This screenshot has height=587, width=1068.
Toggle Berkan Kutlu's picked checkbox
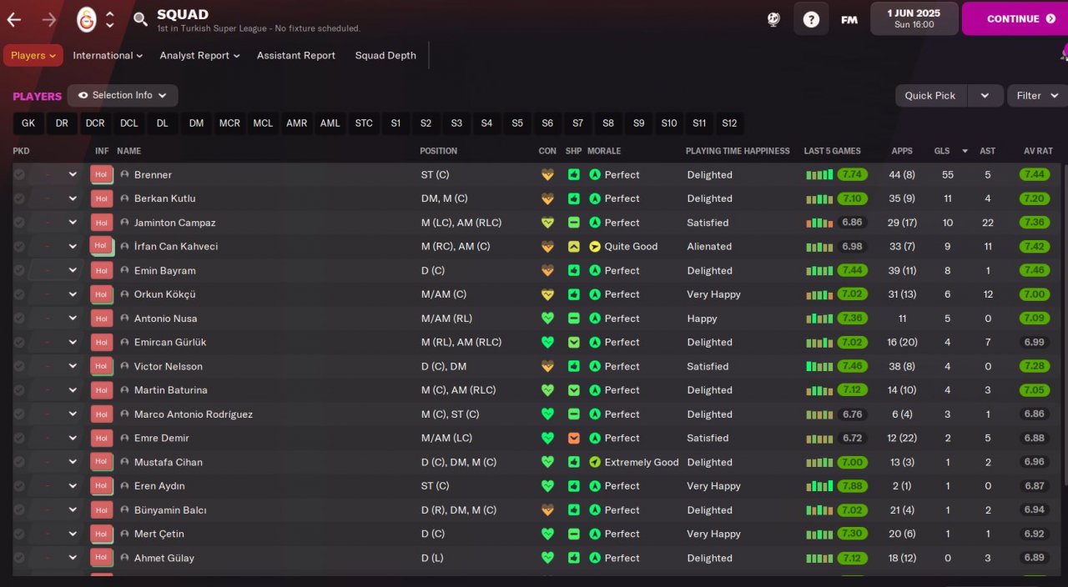click(x=19, y=198)
